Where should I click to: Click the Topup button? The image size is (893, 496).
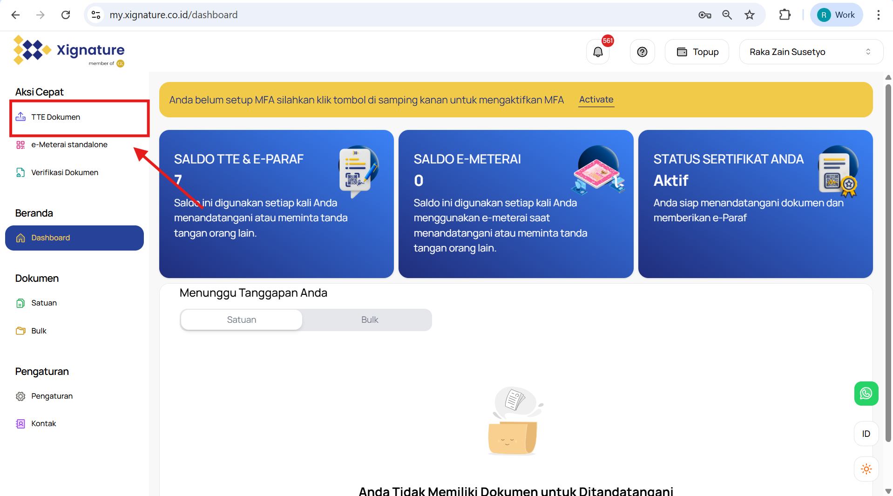click(x=697, y=52)
